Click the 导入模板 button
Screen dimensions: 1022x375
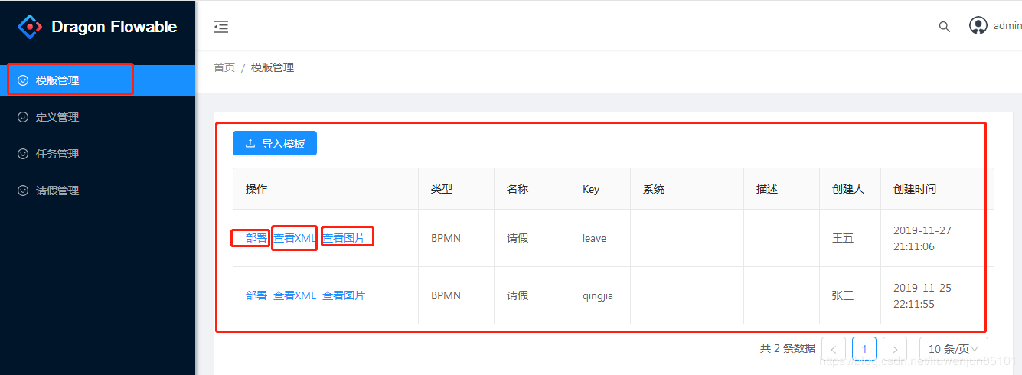[x=275, y=143]
